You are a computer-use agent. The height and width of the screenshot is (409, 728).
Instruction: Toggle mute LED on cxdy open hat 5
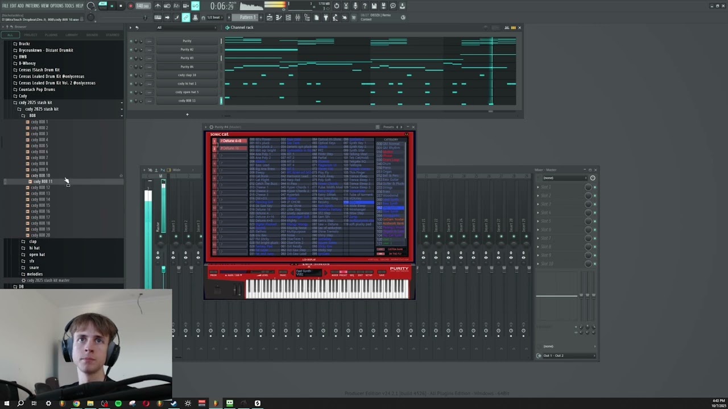[130, 92]
